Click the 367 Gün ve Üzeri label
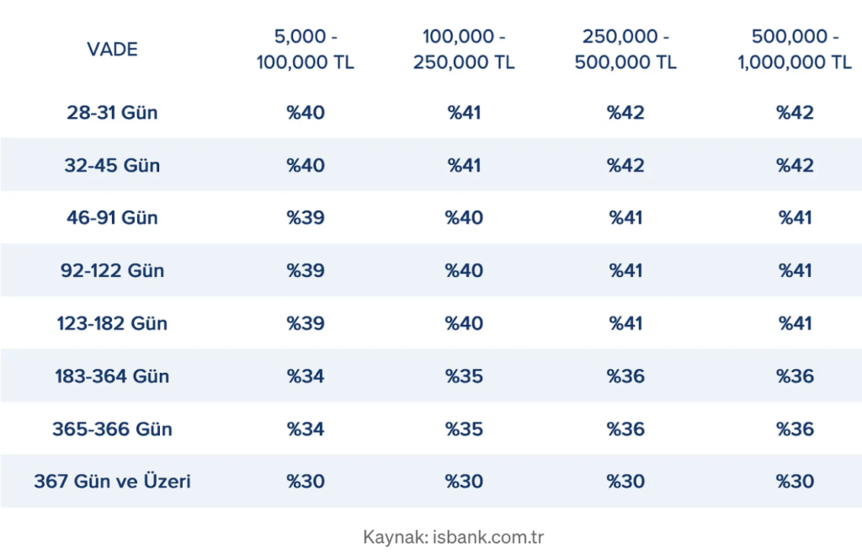This screenshot has width=862, height=554. (112, 482)
